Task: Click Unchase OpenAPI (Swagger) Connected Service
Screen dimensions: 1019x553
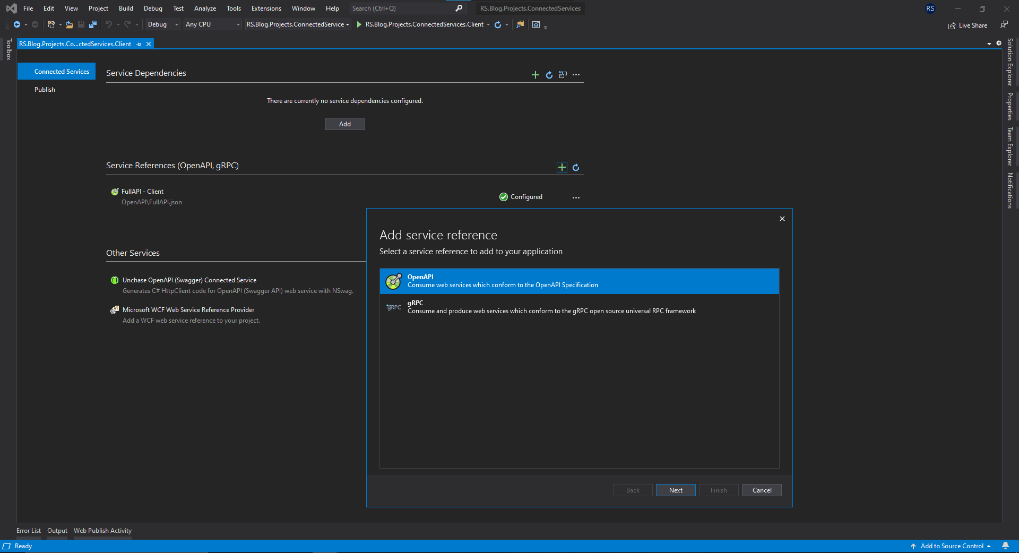Action: 189,280
